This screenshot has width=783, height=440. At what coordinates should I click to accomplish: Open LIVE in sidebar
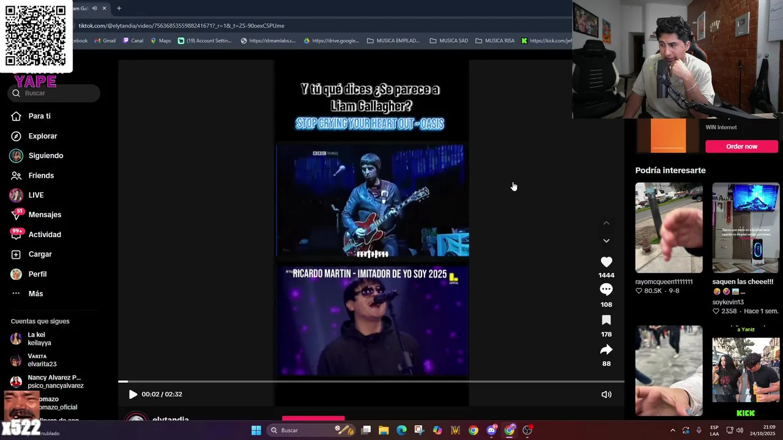pos(35,195)
